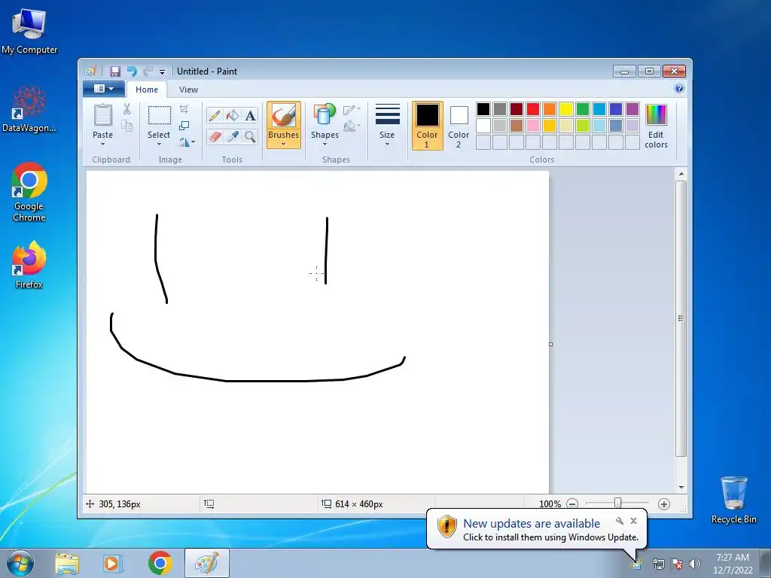Screen dimensions: 771x578
Task: Select Color 2 background box
Action: [459, 126]
